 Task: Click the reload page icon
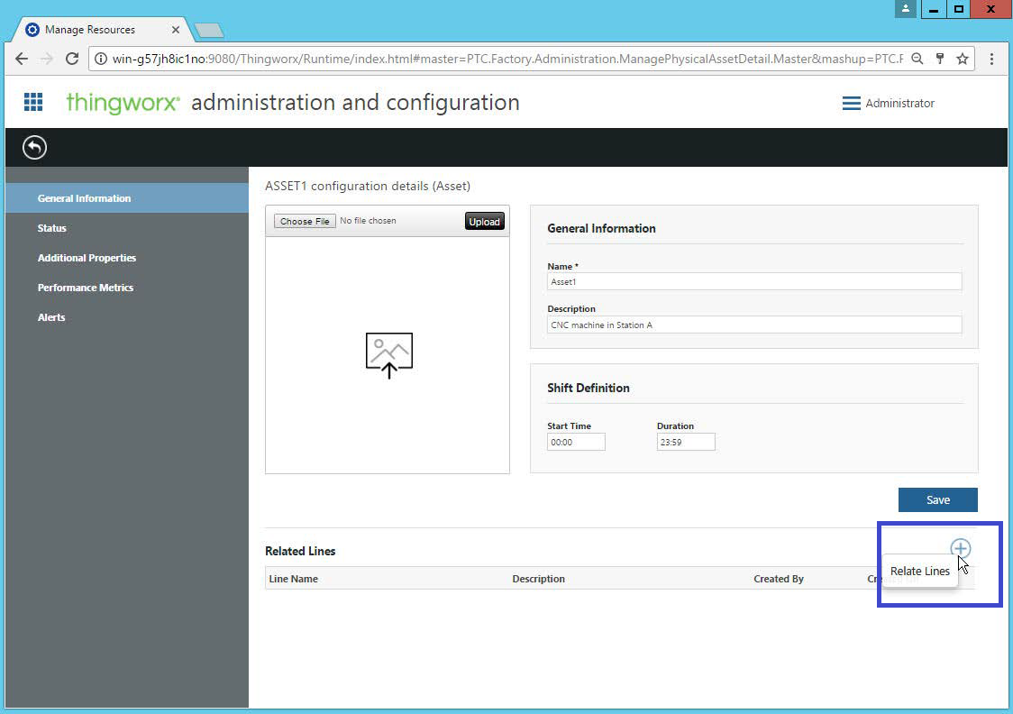click(x=72, y=58)
